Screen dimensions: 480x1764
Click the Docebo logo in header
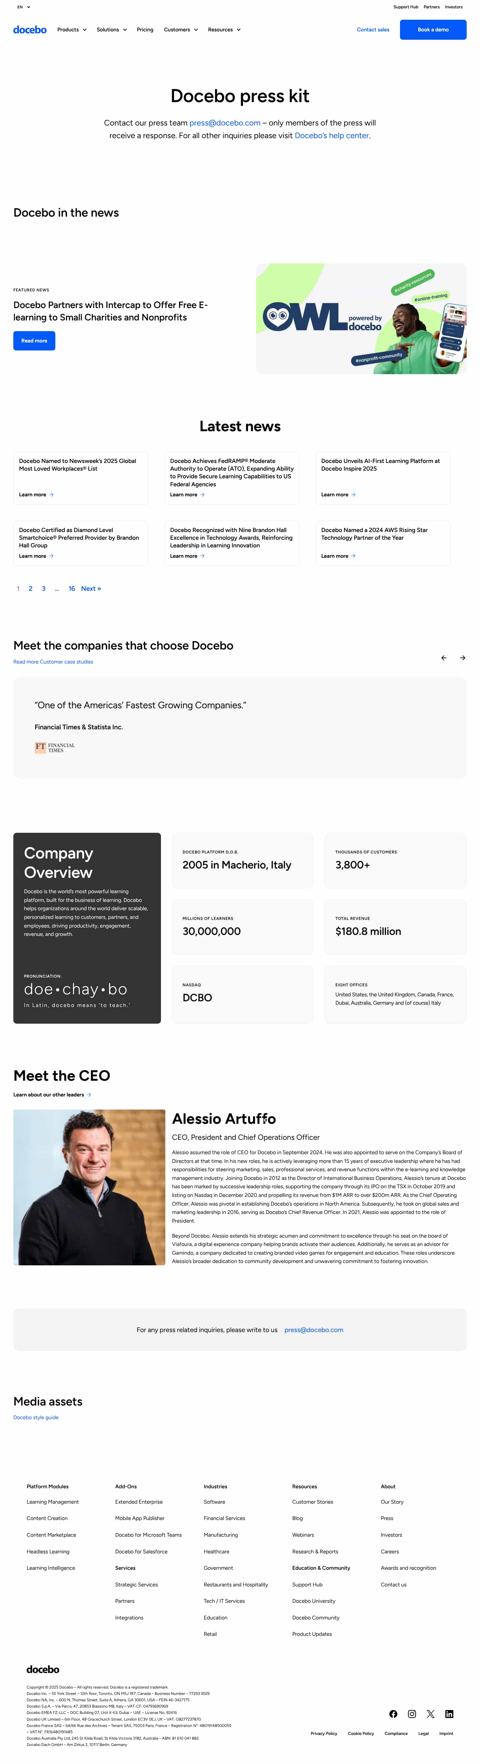30,30
